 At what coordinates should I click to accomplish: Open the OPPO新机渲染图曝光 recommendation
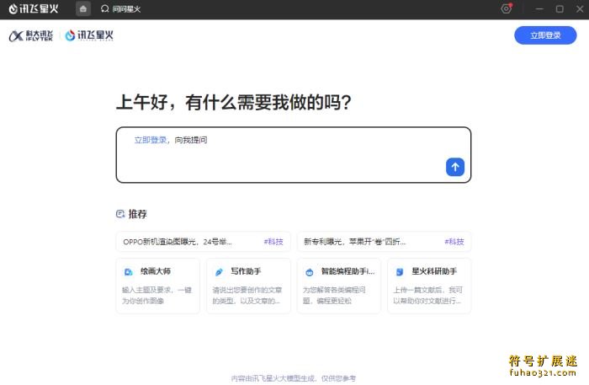[x=204, y=242]
